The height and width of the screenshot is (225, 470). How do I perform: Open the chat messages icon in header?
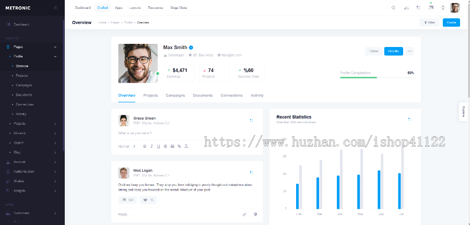coord(431,8)
